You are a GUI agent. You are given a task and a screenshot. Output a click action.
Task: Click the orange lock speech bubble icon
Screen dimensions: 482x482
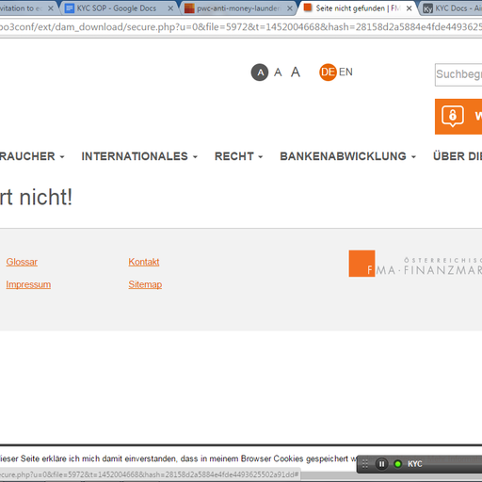tap(453, 116)
